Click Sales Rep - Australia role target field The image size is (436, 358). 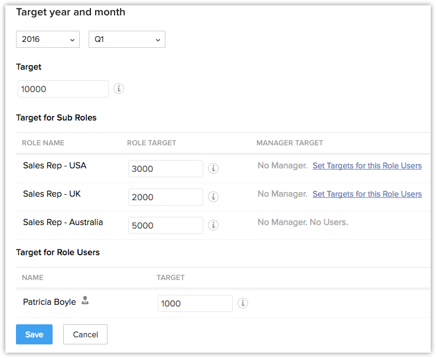pyautogui.click(x=165, y=225)
